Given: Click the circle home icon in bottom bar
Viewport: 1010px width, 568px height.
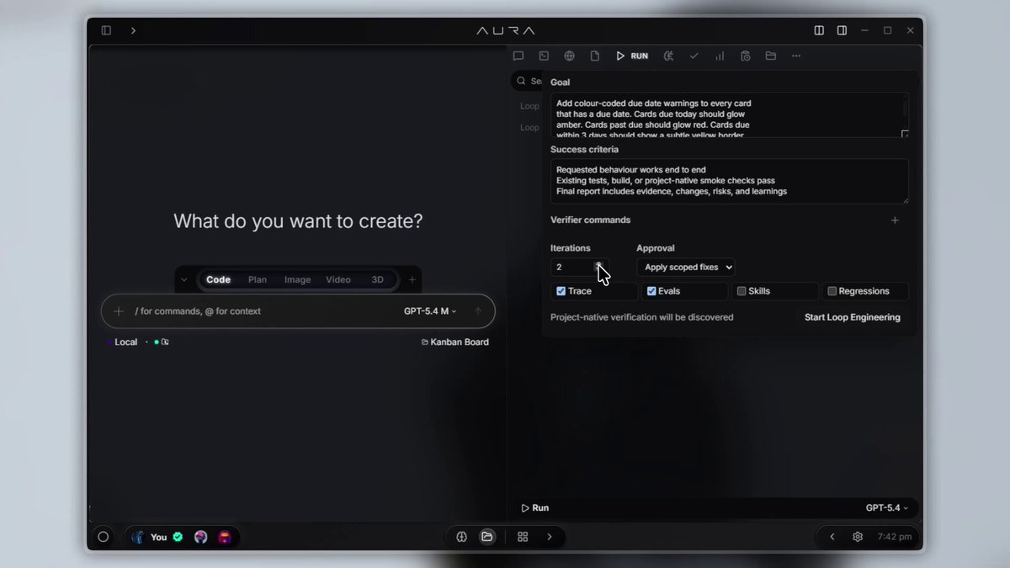Looking at the screenshot, I should click(x=104, y=537).
